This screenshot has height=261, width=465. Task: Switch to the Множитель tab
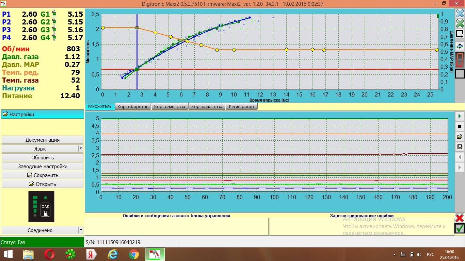(x=100, y=106)
